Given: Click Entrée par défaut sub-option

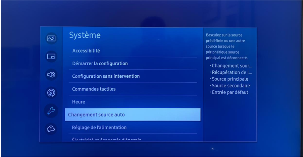Looking at the screenshot, I should click(x=230, y=92).
